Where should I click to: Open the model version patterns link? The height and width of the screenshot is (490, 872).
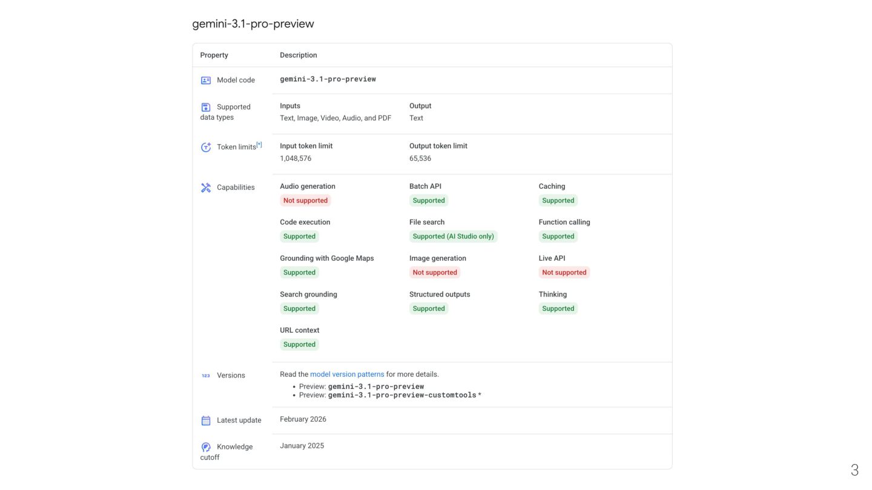click(x=347, y=374)
